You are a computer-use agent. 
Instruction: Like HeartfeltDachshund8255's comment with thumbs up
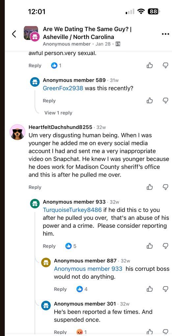(150, 187)
